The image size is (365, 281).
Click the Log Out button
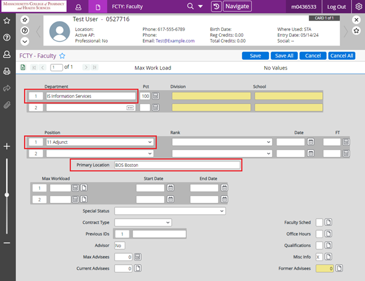336,7
